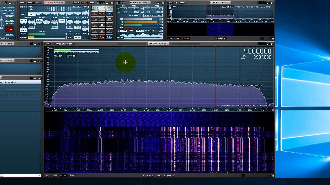Open the info icon in Main SP

(x=243, y=176)
